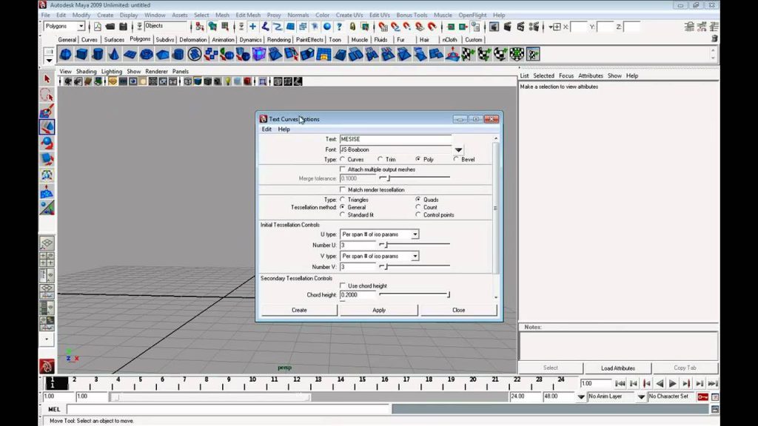Viewport: 758px width, 426px height.
Task: Click Close button in options dialog
Action: click(x=458, y=310)
